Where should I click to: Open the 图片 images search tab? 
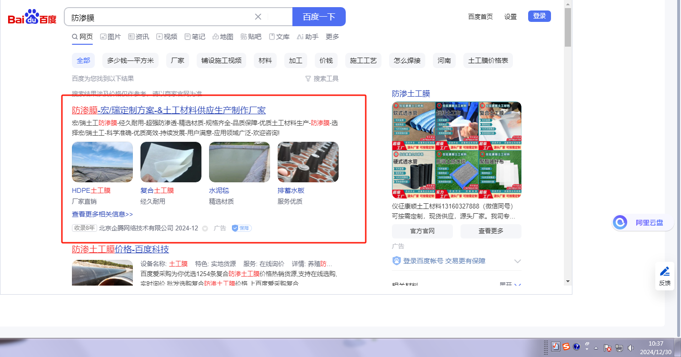pos(110,37)
